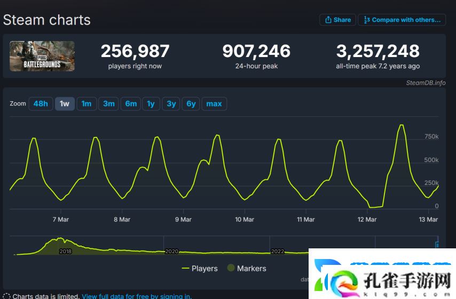The height and width of the screenshot is (299, 456).
Task: Toggle the Players legend series
Action: point(200,269)
